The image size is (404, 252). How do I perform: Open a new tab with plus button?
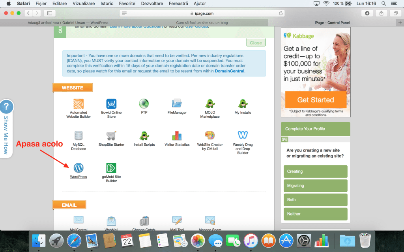click(x=400, y=22)
